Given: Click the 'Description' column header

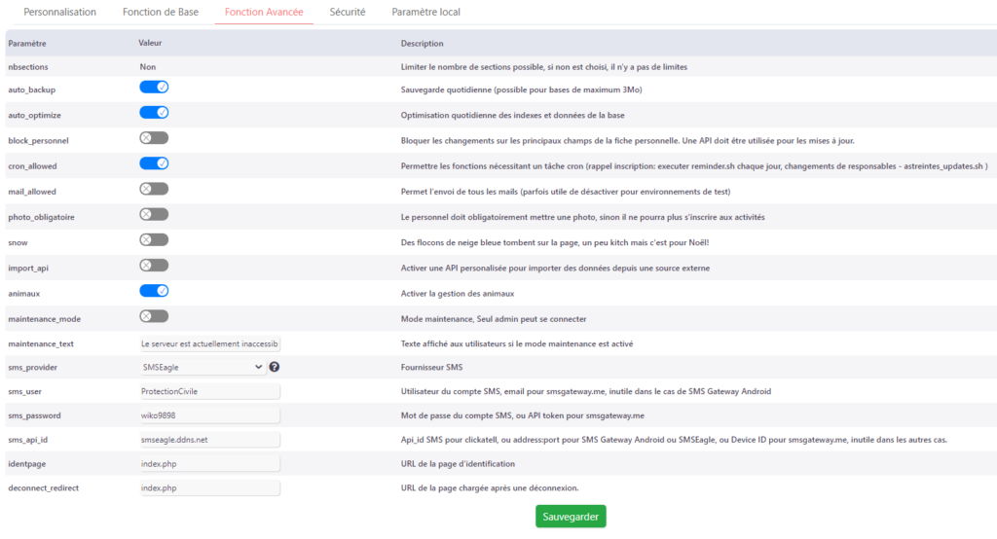Looking at the screenshot, I should tap(422, 43).
